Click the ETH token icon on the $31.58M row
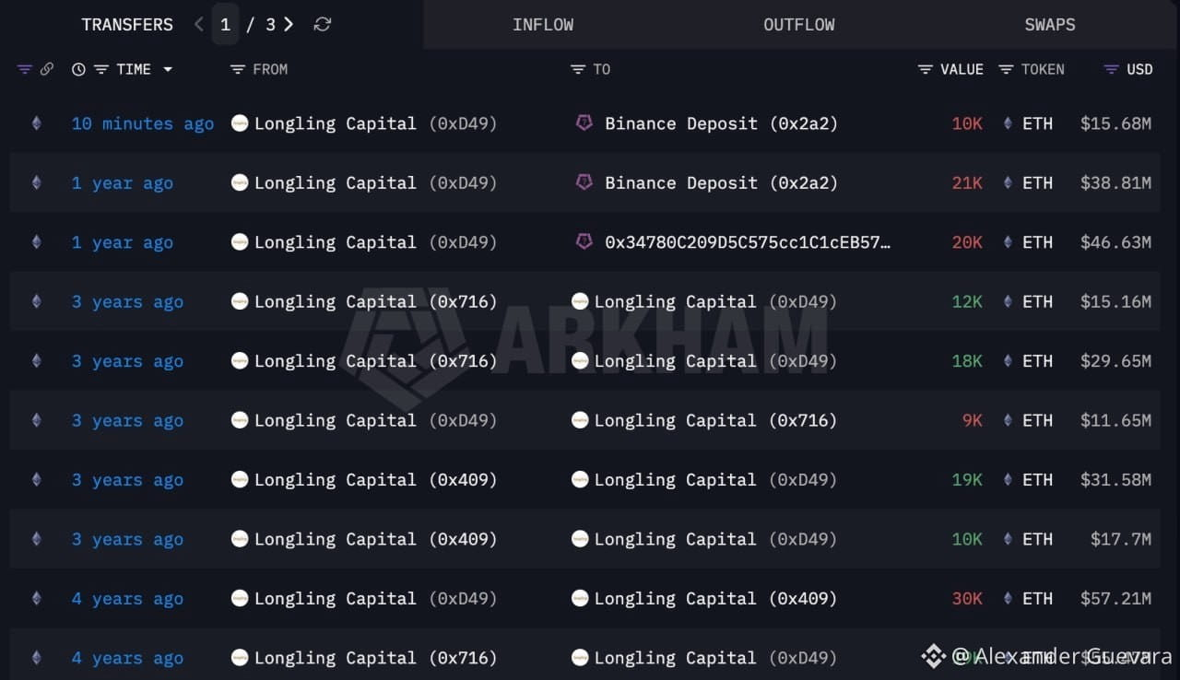This screenshot has width=1180, height=680. [x=1008, y=480]
